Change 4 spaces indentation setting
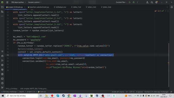This screenshot has width=174, height=98. [139, 92]
